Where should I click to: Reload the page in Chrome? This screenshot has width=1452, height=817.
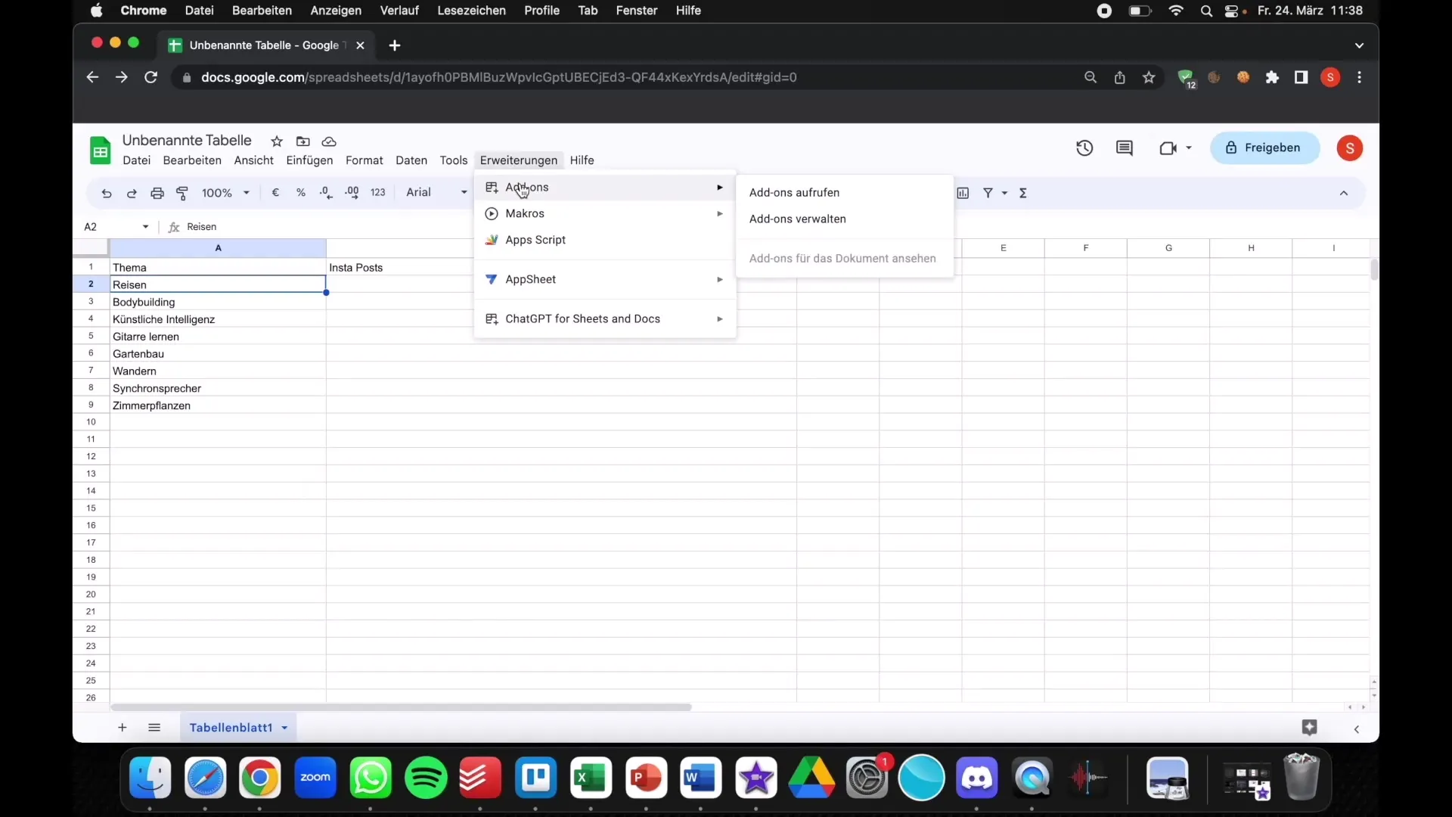click(x=150, y=77)
